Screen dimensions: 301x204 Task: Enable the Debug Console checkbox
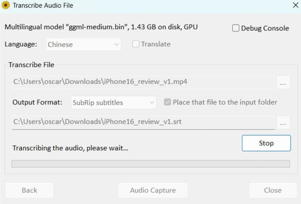tap(236, 28)
